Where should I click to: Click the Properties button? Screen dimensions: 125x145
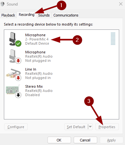click(107, 127)
